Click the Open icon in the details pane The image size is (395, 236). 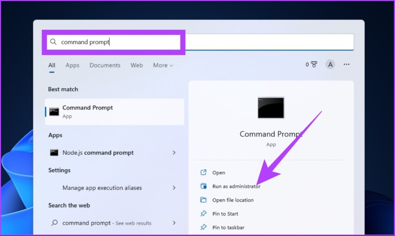coord(203,172)
